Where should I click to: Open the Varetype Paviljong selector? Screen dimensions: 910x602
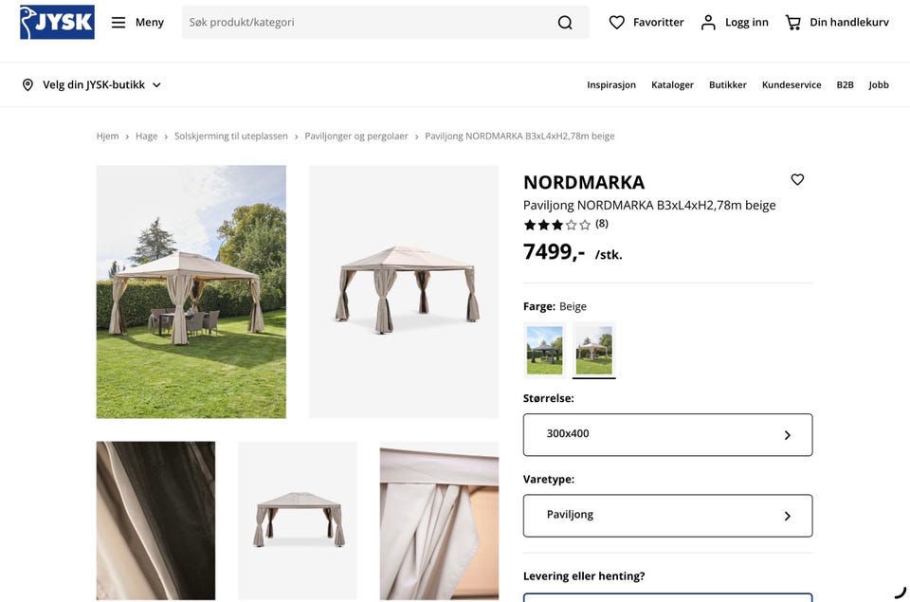pyautogui.click(x=667, y=516)
